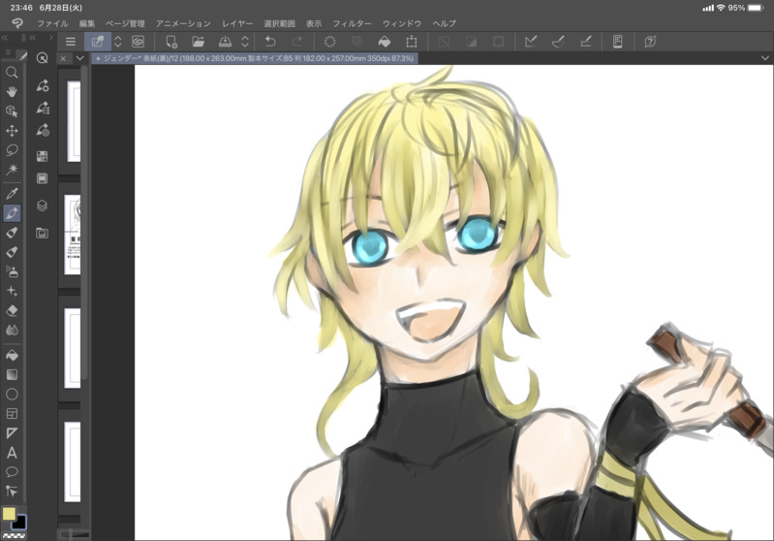Open the hamburger menu in command bar
The image size is (774, 541).
(x=71, y=42)
